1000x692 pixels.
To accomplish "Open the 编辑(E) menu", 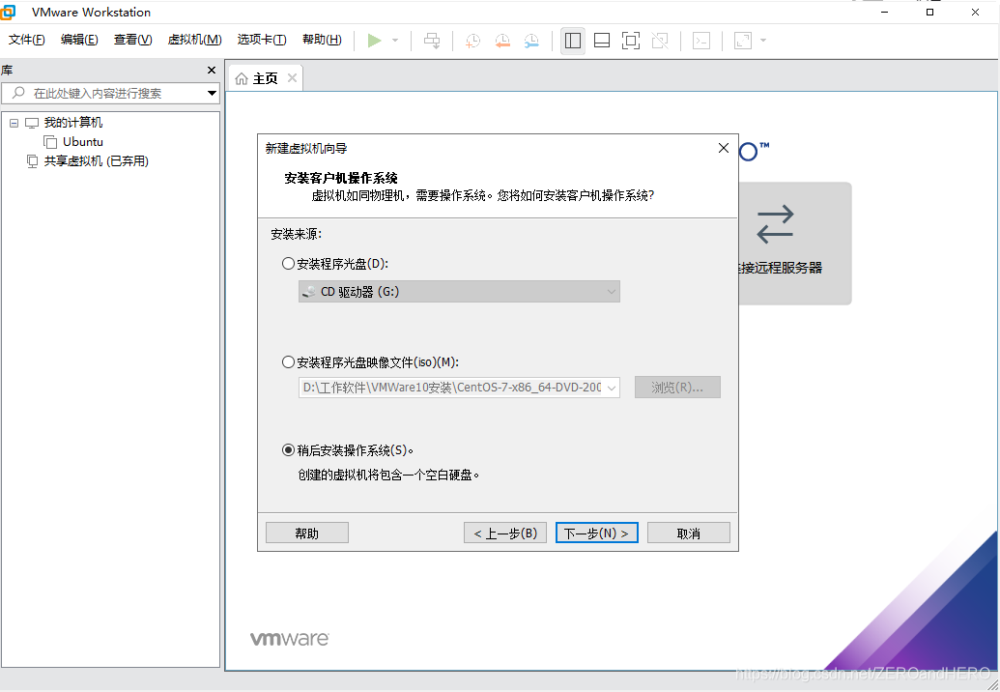I will pos(79,40).
